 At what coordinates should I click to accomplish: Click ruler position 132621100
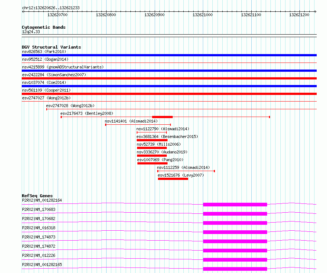click(251, 15)
